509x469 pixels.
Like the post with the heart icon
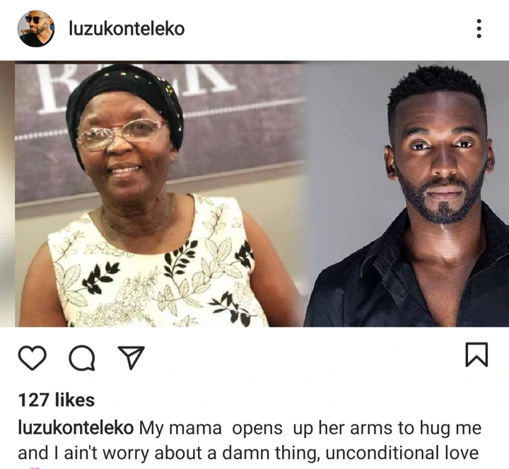[32, 358]
